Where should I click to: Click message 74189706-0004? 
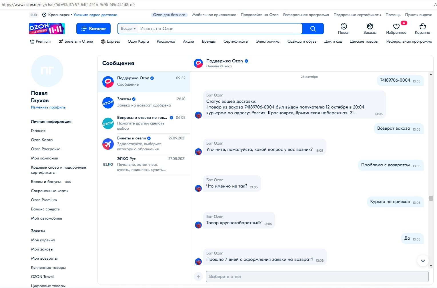point(400,80)
